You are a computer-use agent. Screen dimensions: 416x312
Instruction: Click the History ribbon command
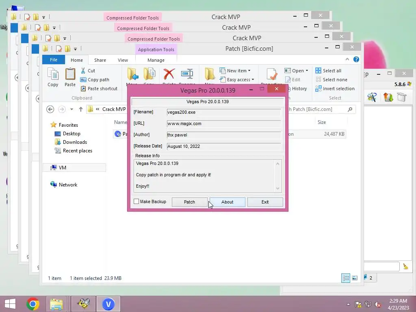(x=298, y=89)
